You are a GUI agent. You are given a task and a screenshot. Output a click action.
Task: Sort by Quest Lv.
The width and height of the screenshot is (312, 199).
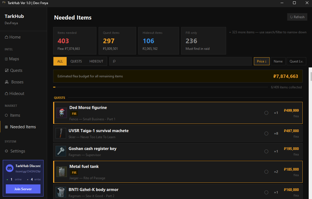(x=296, y=61)
